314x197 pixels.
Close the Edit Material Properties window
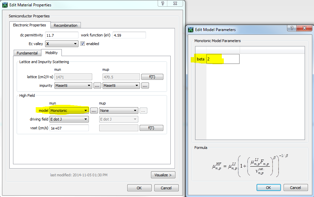click(175, 3)
